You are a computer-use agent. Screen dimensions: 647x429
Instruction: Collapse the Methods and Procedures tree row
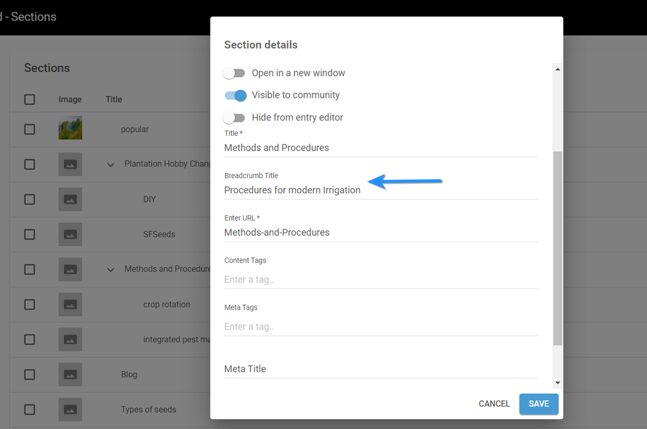click(110, 269)
